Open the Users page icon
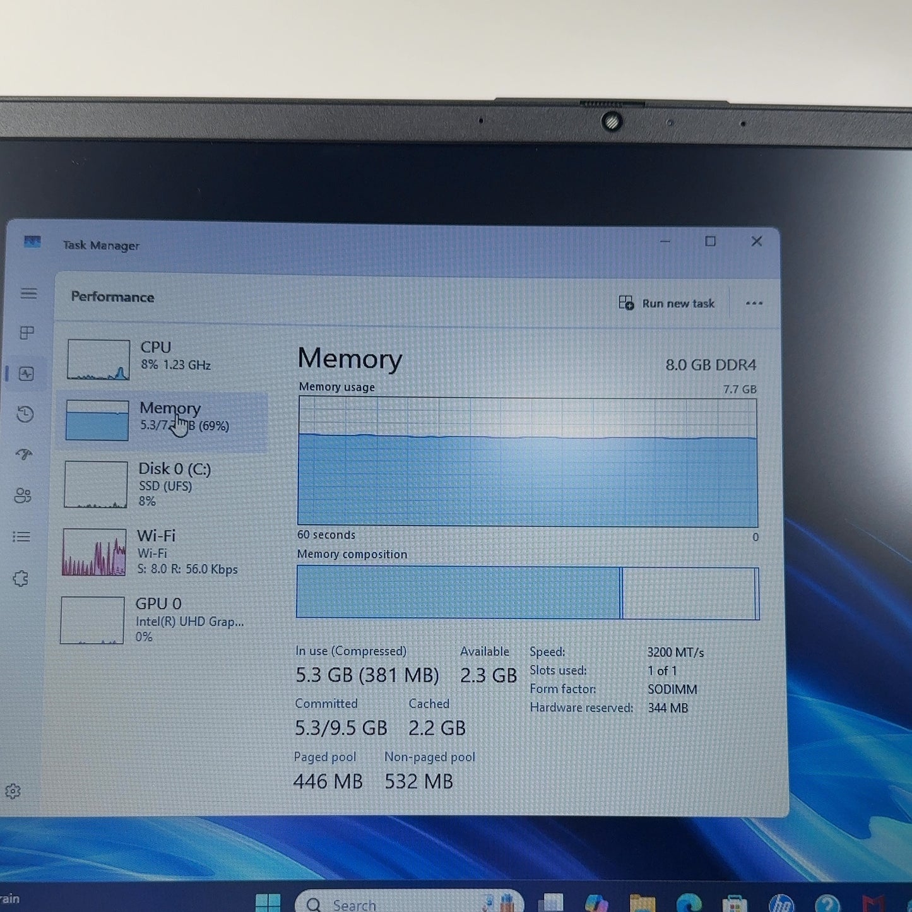The image size is (912, 912). click(23, 495)
